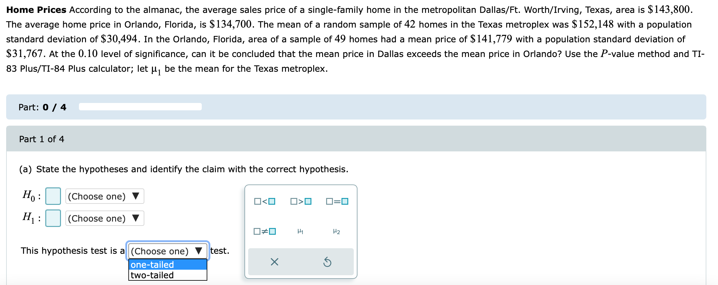
Task: Select the greater-than comparison template
Action: click(x=301, y=201)
